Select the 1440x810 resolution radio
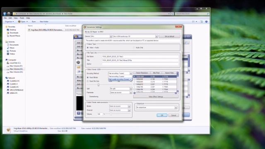 135,84
